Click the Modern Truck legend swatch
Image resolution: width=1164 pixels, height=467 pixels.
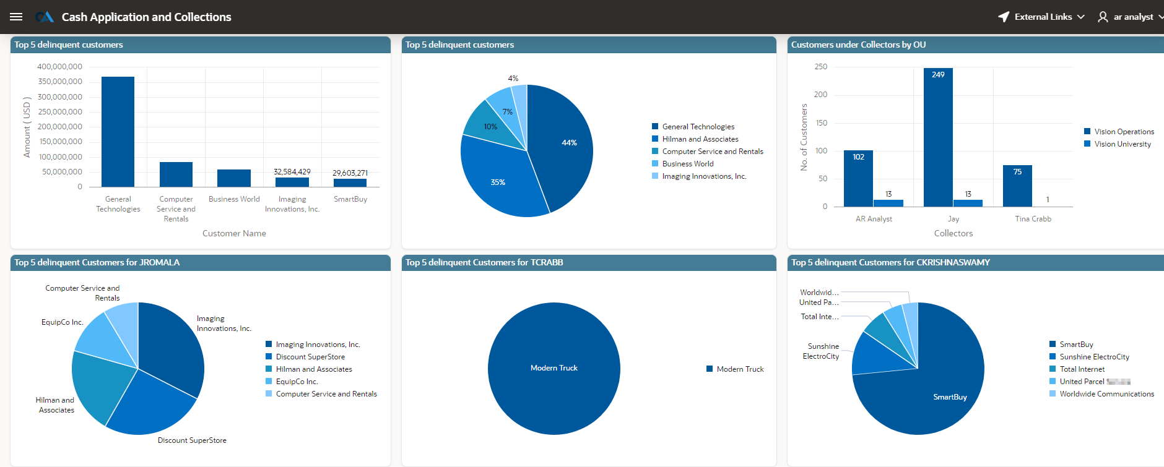tap(710, 369)
